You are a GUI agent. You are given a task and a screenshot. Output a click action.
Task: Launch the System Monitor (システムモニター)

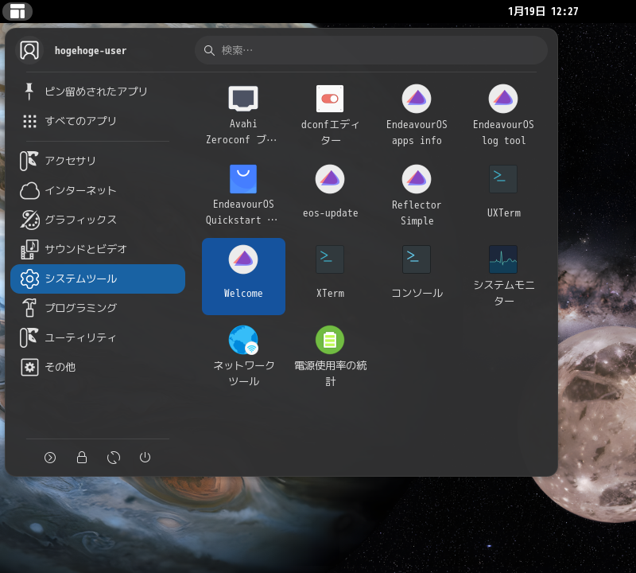click(503, 275)
